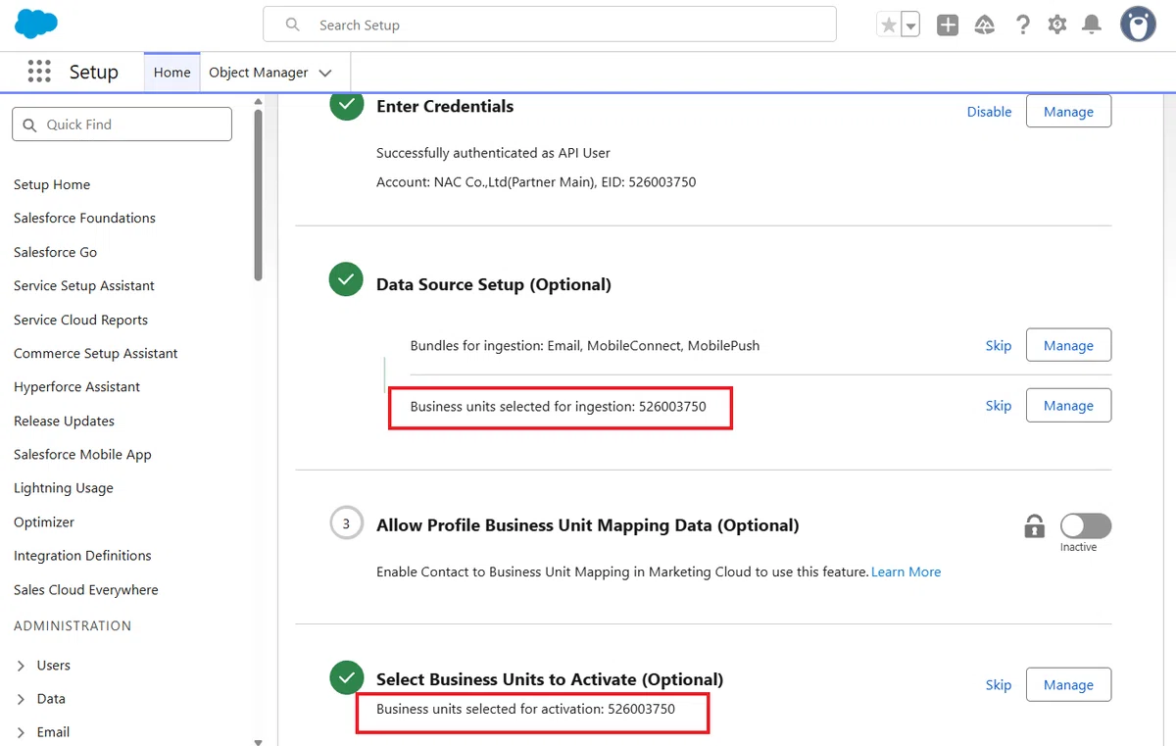The image size is (1176, 746).
Task: Click Disable link for Enter Credentials
Action: [x=989, y=112]
